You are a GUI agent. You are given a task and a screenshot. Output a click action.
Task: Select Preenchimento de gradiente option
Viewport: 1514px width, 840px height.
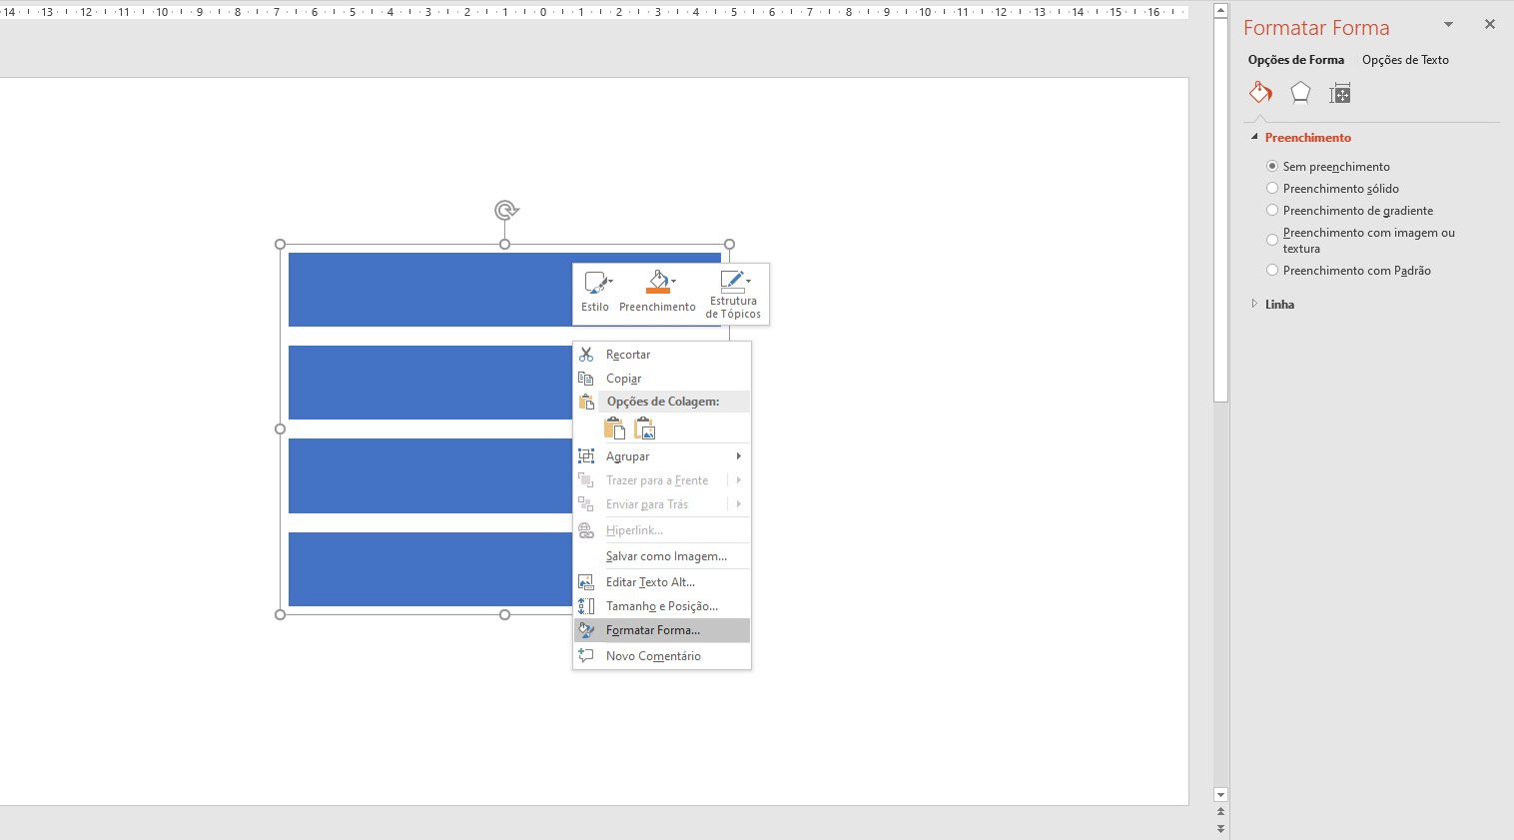(1272, 210)
